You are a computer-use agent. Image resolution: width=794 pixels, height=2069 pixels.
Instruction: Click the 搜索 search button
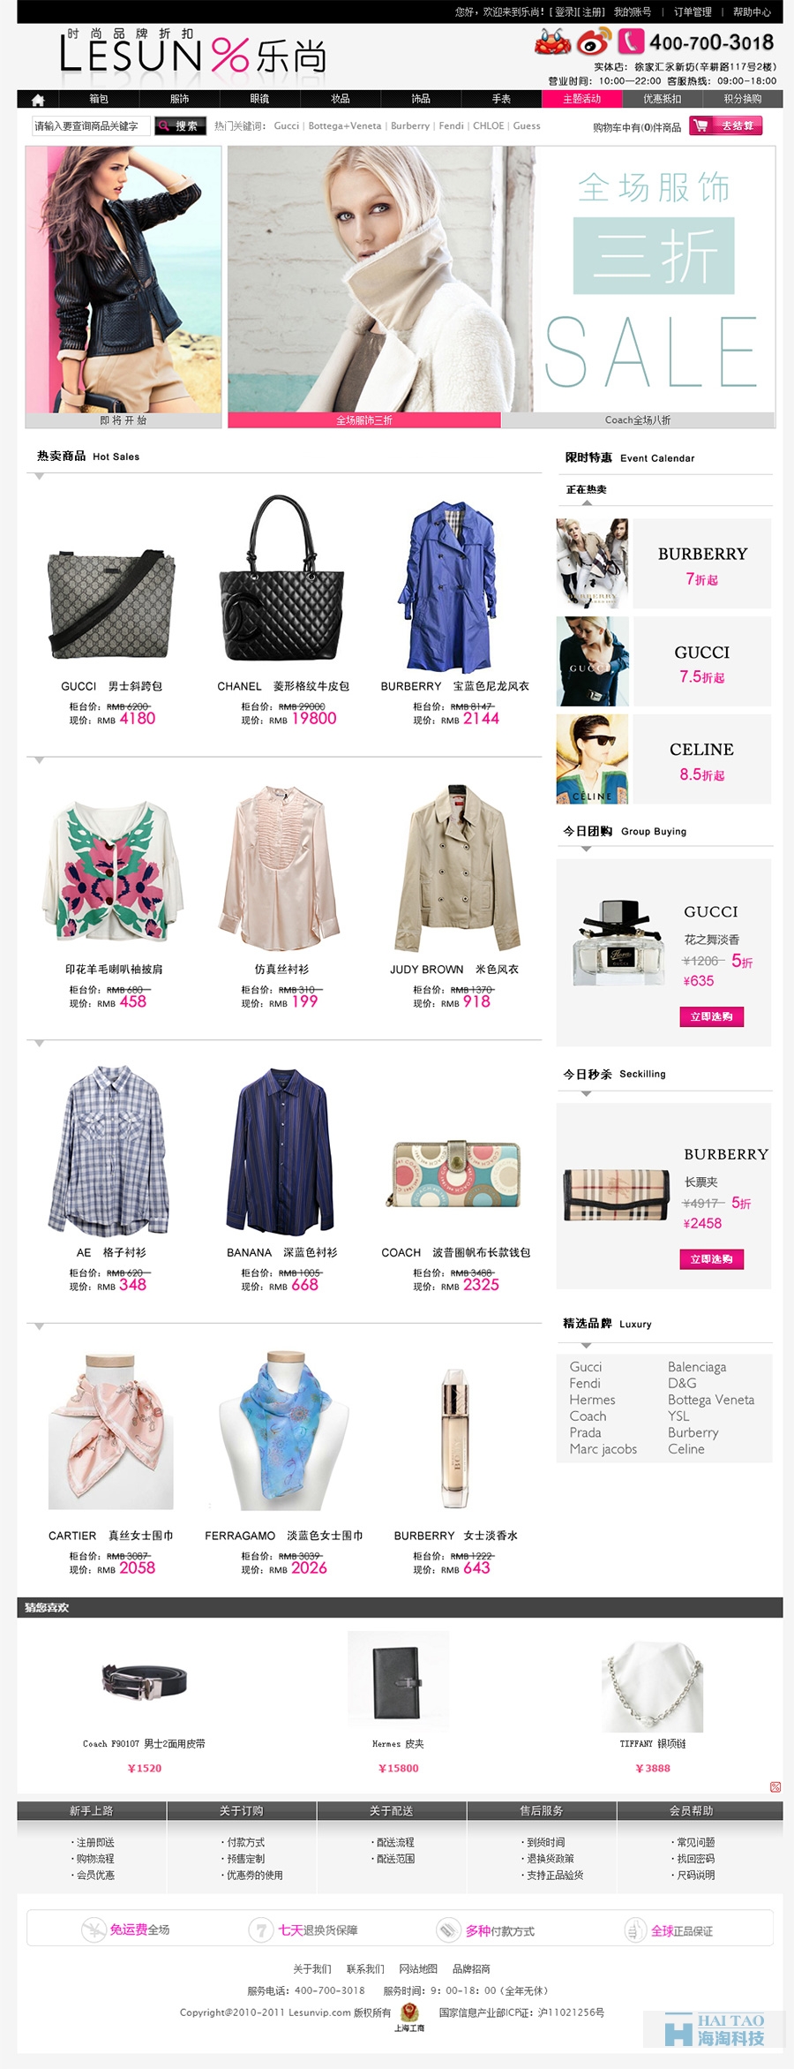click(180, 126)
